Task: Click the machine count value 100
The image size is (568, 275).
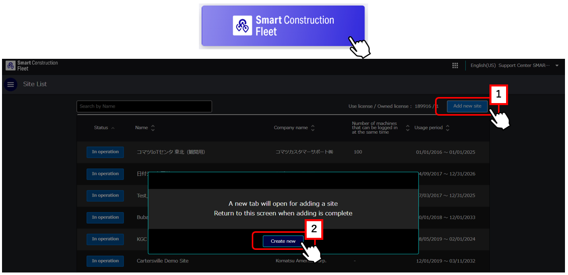Action: pyautogui.click(x=358, y=152)
